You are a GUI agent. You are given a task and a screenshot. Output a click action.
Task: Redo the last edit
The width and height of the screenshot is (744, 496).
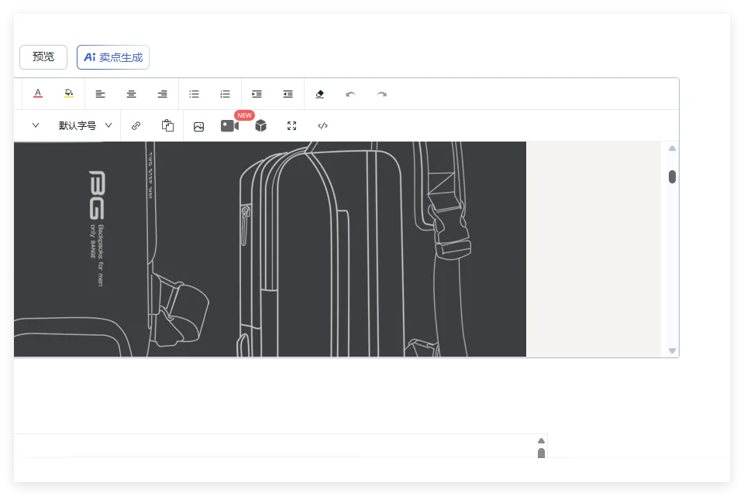tap(382, 94)
